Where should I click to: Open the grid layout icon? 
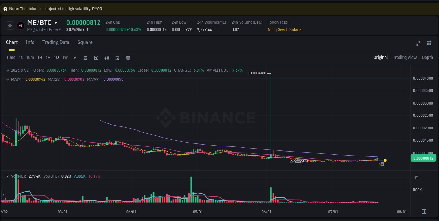[x=429, y=43]
